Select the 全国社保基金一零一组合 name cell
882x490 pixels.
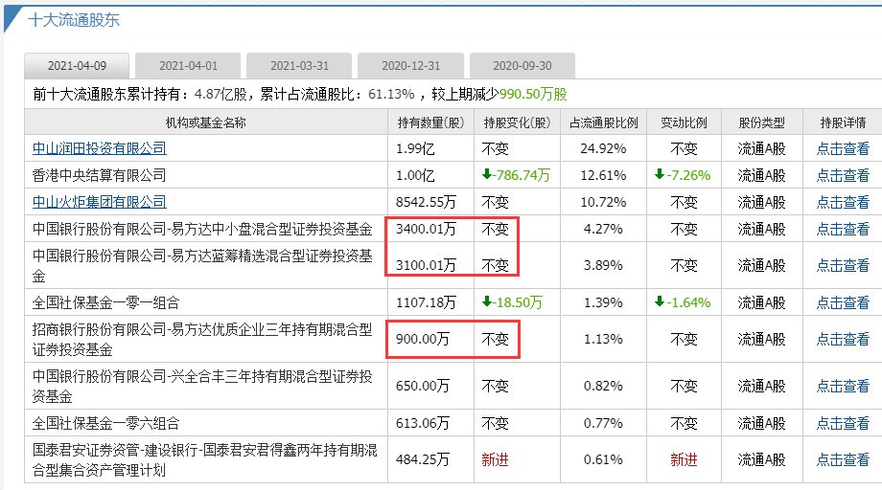click(206, 302)
